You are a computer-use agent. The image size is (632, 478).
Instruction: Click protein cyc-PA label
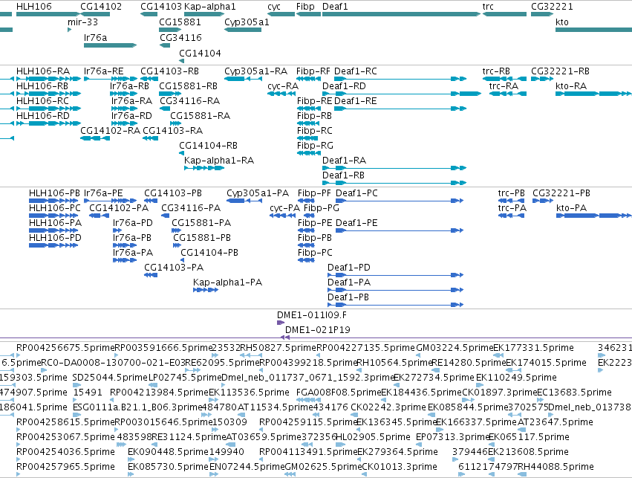tap(285, 208)
